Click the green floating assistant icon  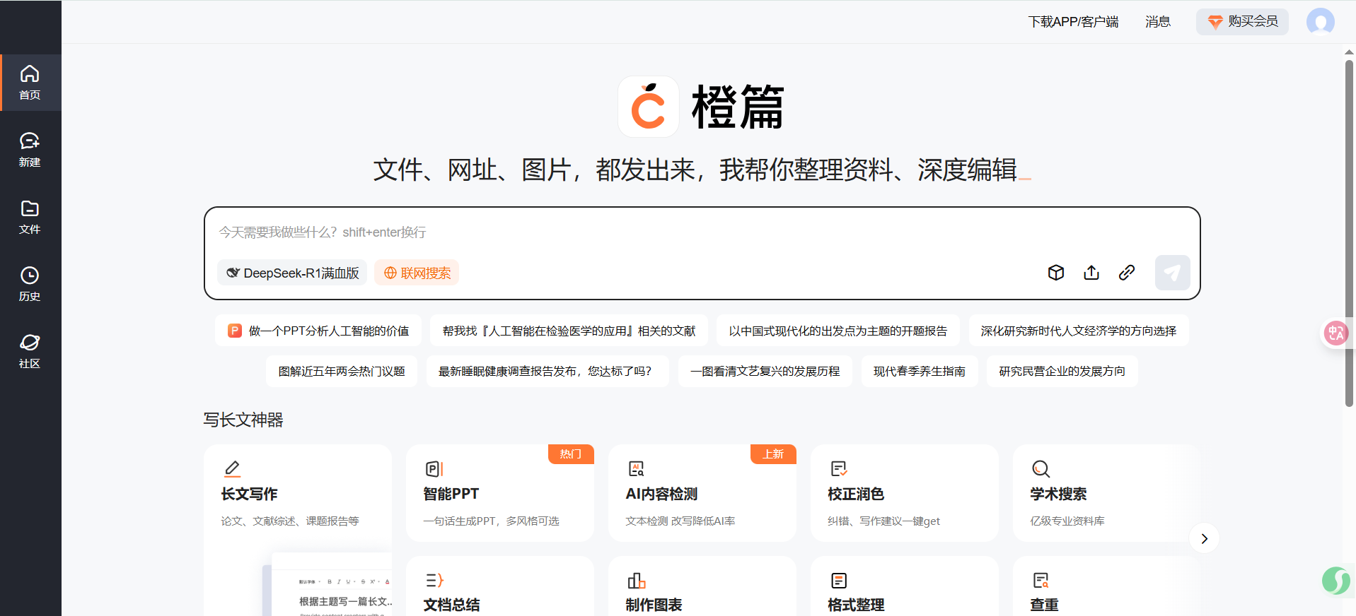(1335, 581)
